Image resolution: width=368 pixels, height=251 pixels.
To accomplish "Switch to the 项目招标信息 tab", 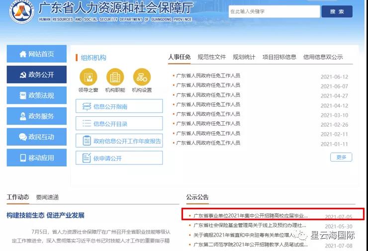I will [x=279, y=57].
